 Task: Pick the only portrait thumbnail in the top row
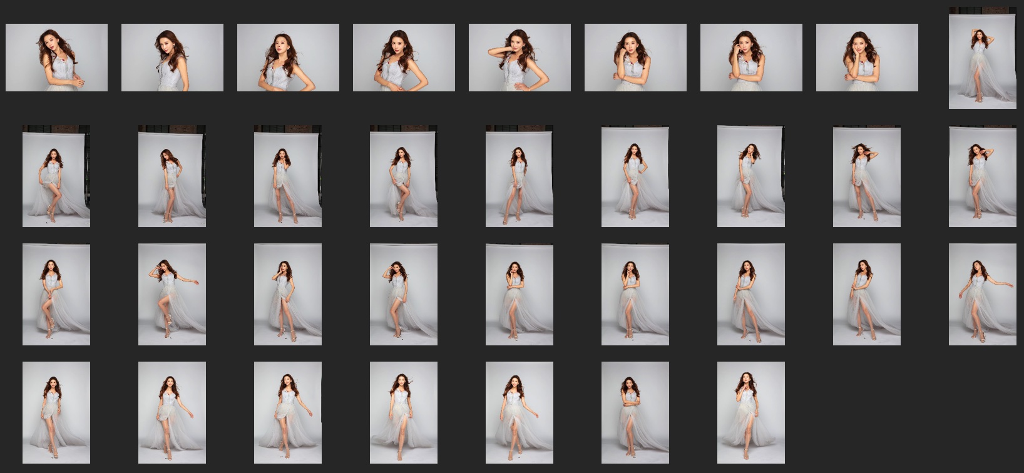(x=982, y=58)
